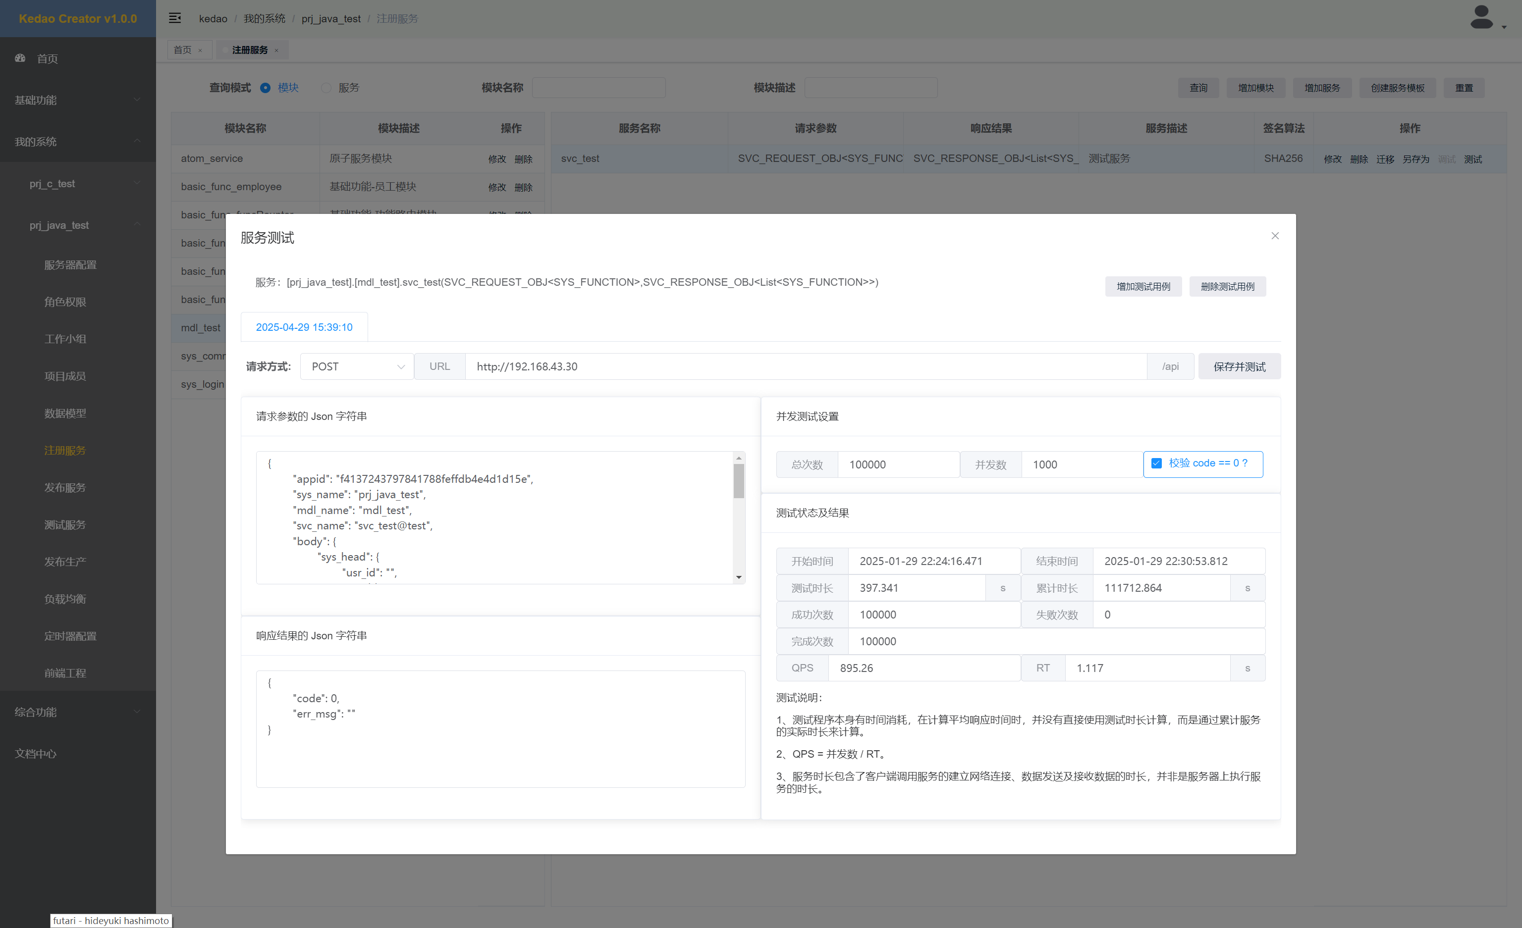
Task: Click the user avatar icon
Action: click(1481, 17)
